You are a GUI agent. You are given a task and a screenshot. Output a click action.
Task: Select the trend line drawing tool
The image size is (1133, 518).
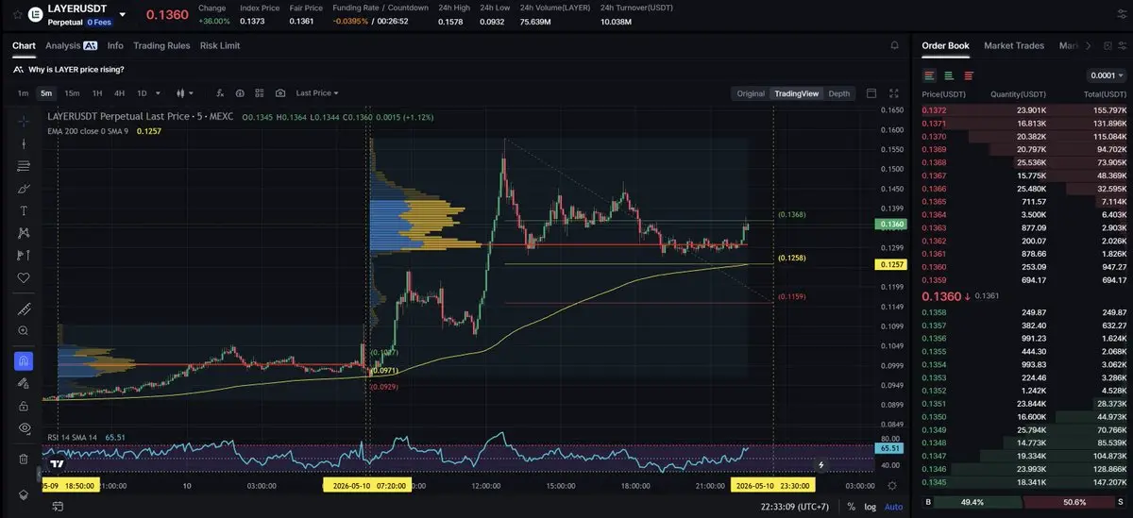tap(24, 143)
